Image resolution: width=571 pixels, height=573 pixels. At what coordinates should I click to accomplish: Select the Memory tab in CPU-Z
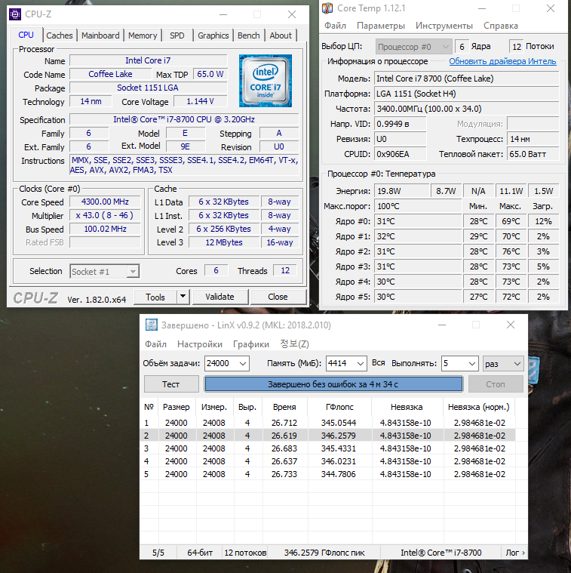click(143, 35)
